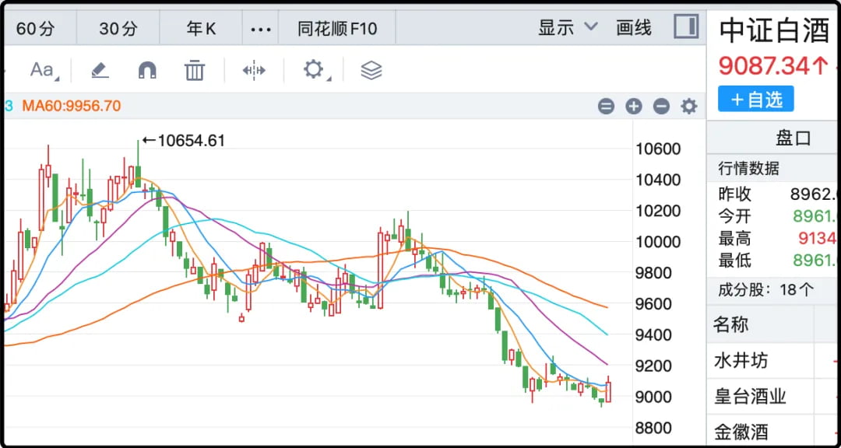This screenshot has width=841, height=448.
Task: Click the 名称 column header
Action: [730, 324]
